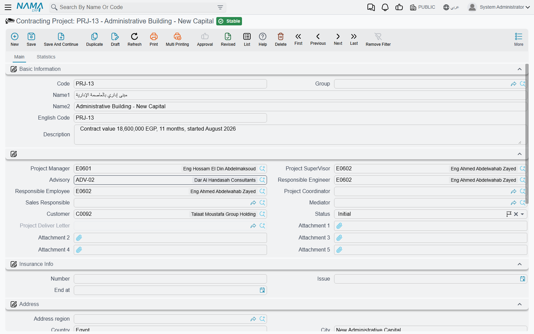534x334 pixels.
Task: Go to the Previous record
Action: point(318,39)
